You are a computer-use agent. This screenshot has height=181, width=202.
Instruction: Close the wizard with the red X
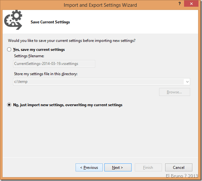191,4
